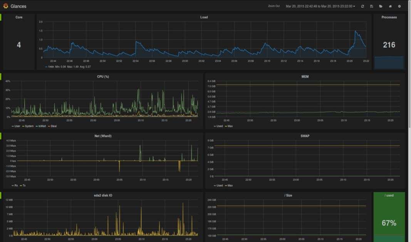The width and height of the screenshot is (411, 242).
Task: Open the sda2 disk IO panel menu
Action: pos(103,195)
